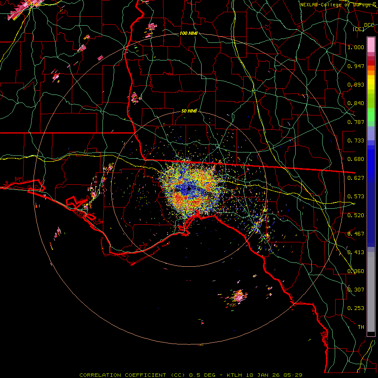The width and height of the screenshot is (378, 378).
Task: Click the 0.893 legend value
Action: coord(356,84)
